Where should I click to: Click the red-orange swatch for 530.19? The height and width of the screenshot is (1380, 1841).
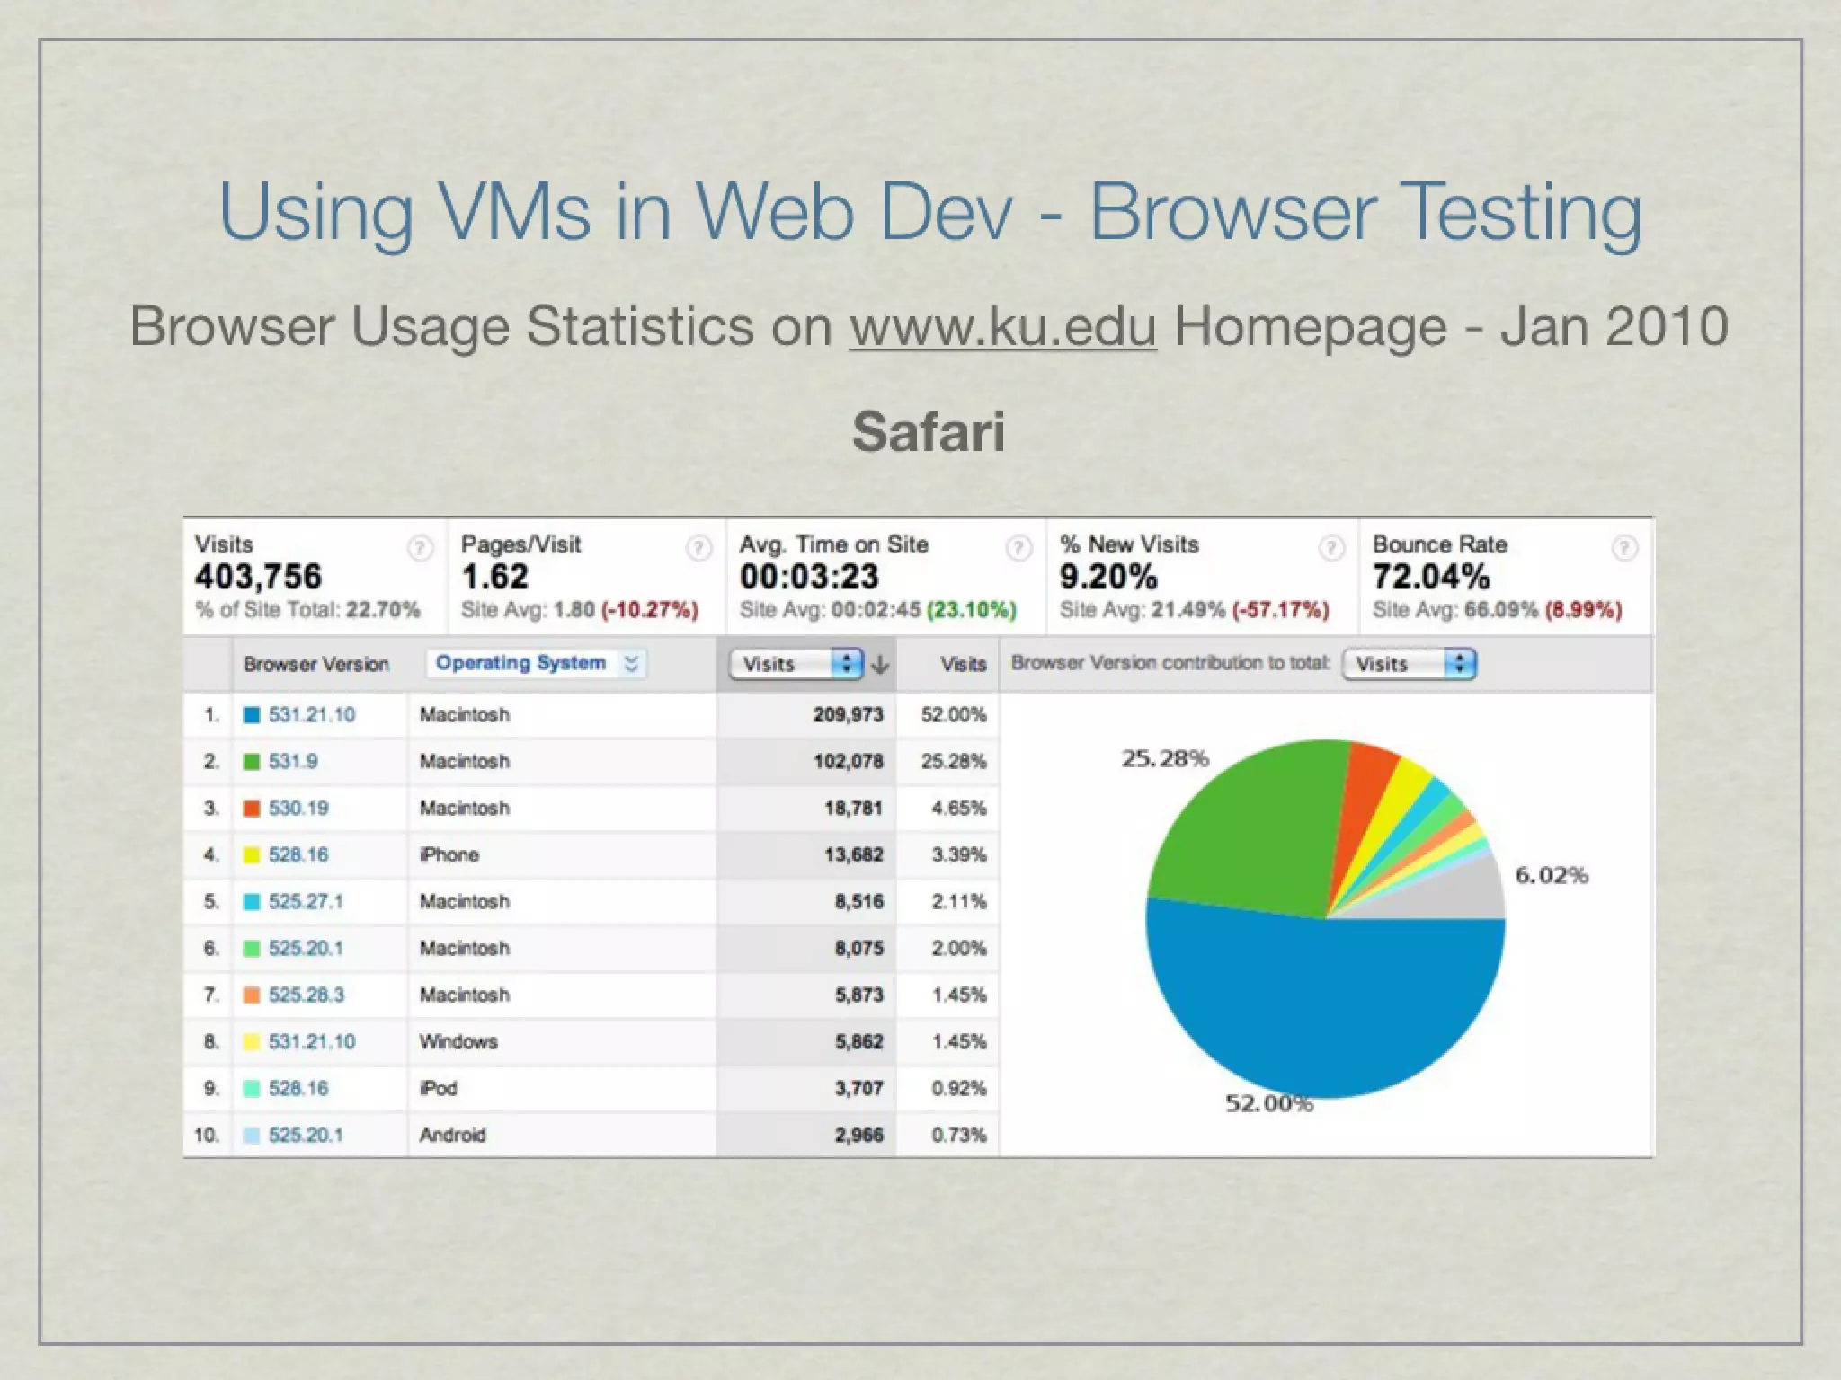pos(252,809)
